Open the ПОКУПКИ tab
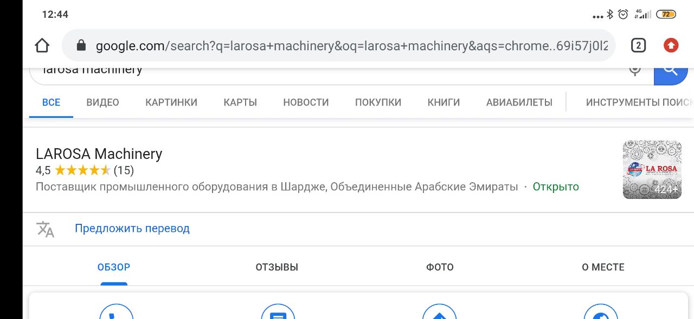Image resolution: width=694 pixels, height=319 pixels. 378,102
